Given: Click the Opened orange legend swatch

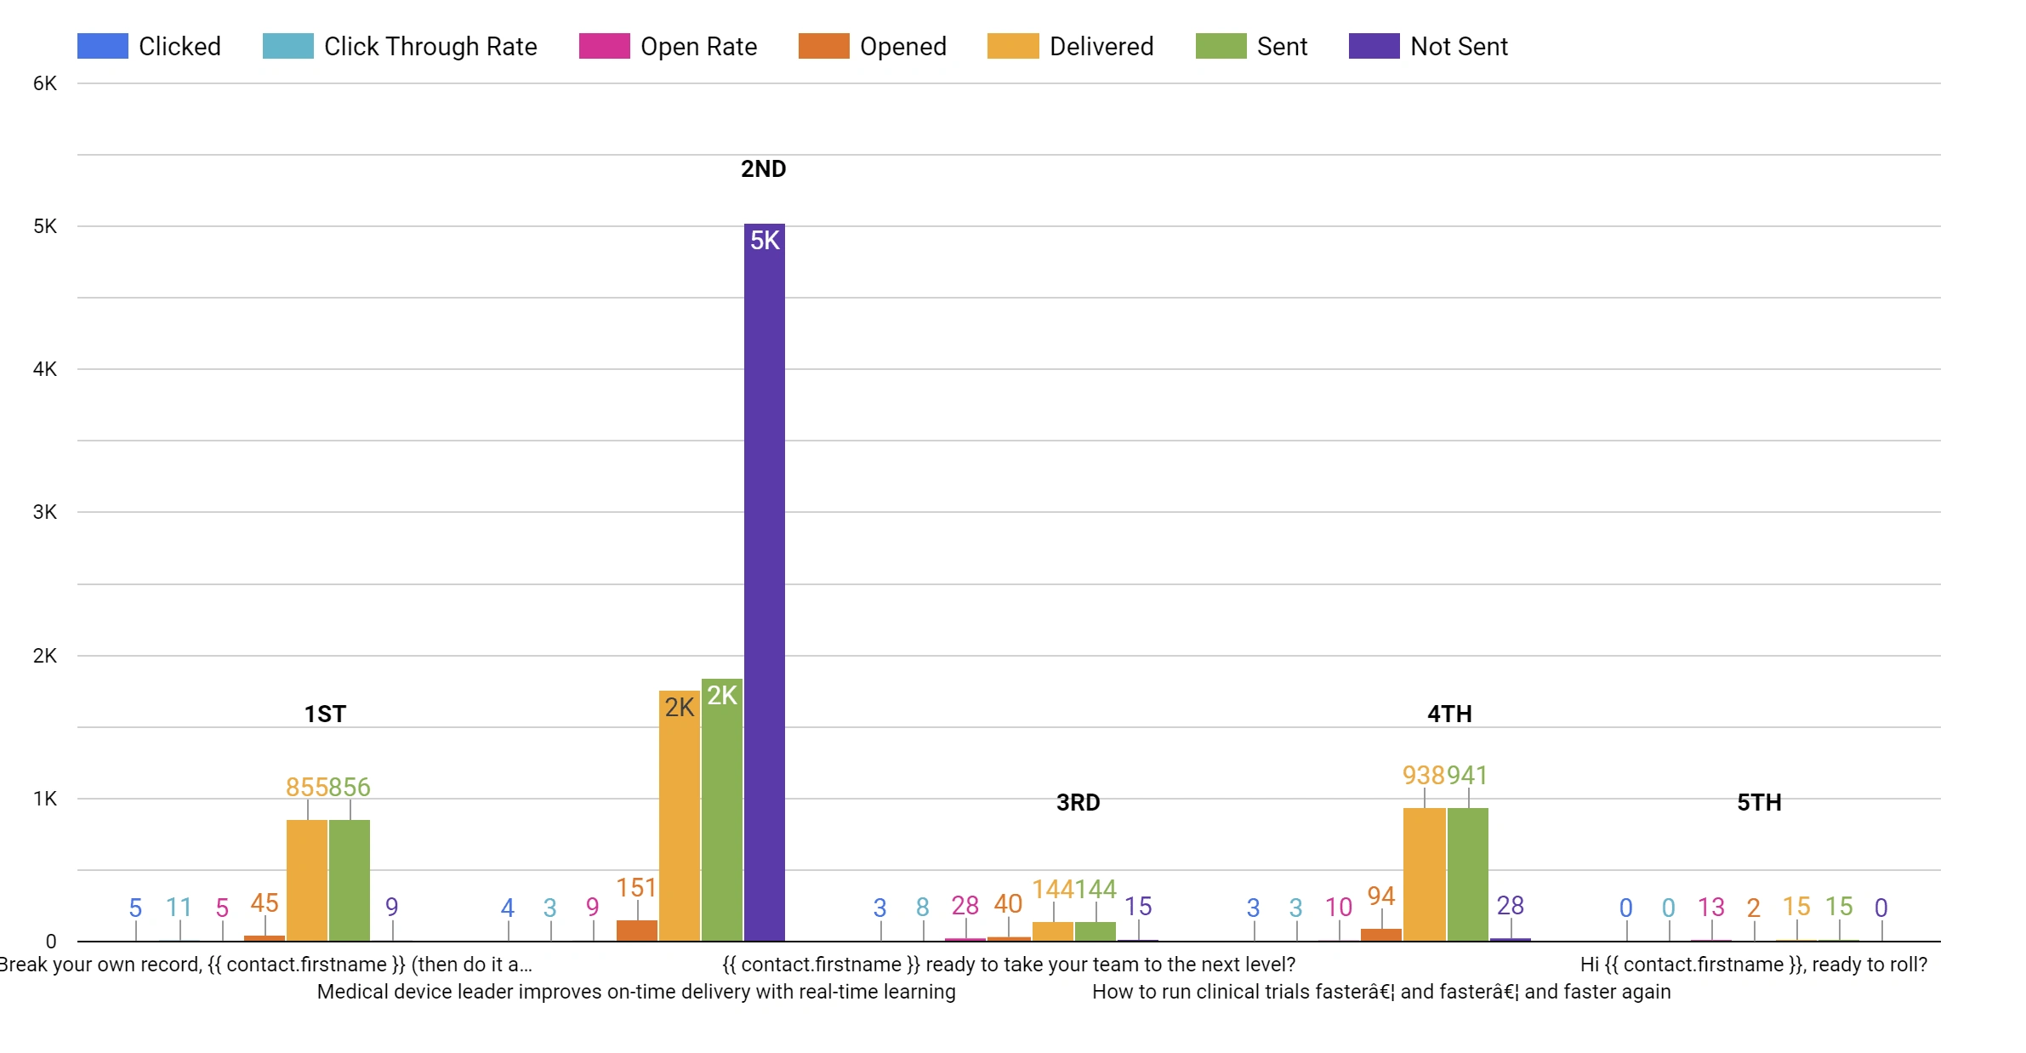Looking at the screenshot, I should [823, 46].
